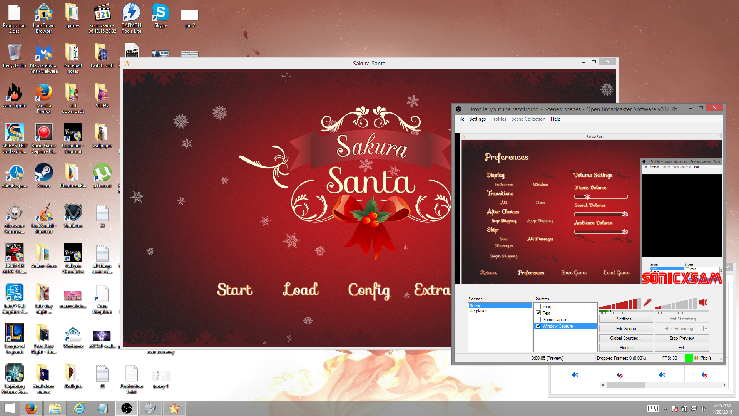Viewport: 739px width, 416px height.
Task: Show hidden system tray icons
Action: click(665, 409)
